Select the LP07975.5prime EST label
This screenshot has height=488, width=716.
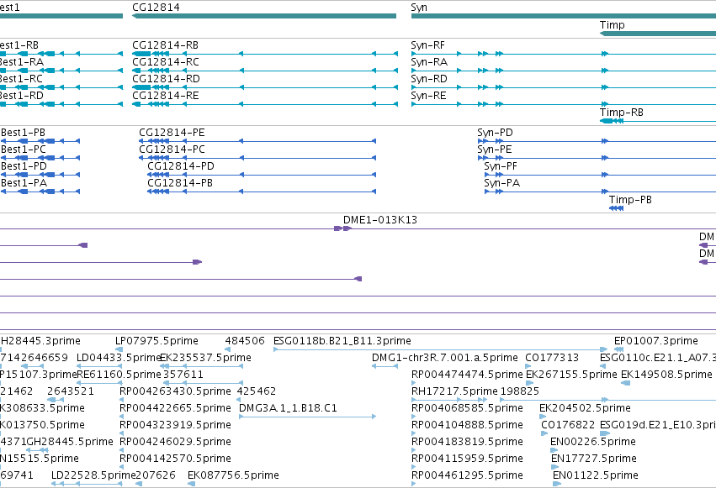pos(156,341)
